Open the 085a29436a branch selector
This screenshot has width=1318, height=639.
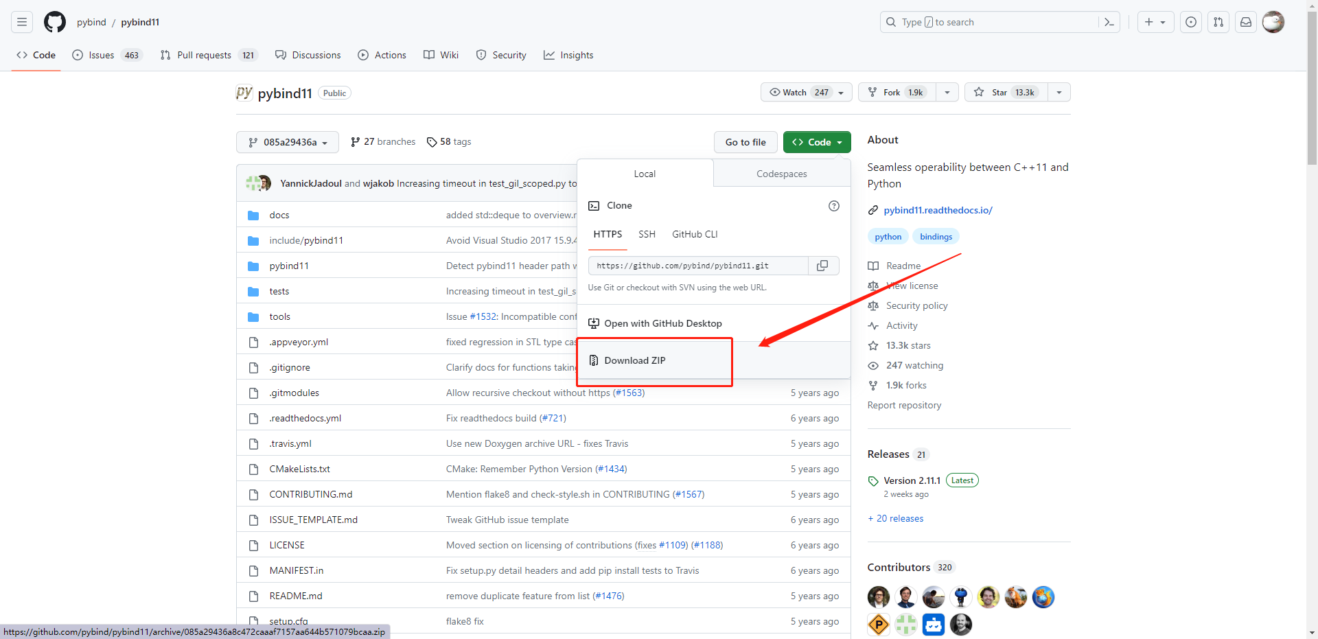(x=288, y=142)
